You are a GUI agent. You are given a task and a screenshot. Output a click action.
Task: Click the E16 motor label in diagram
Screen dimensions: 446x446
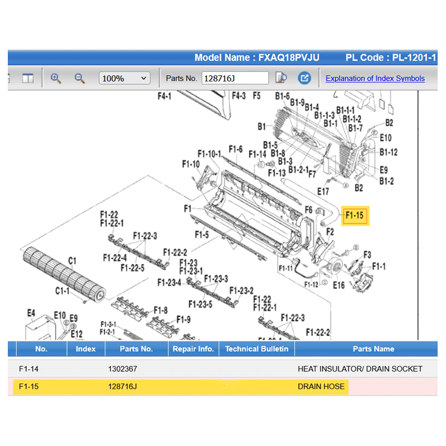point(338,286)
